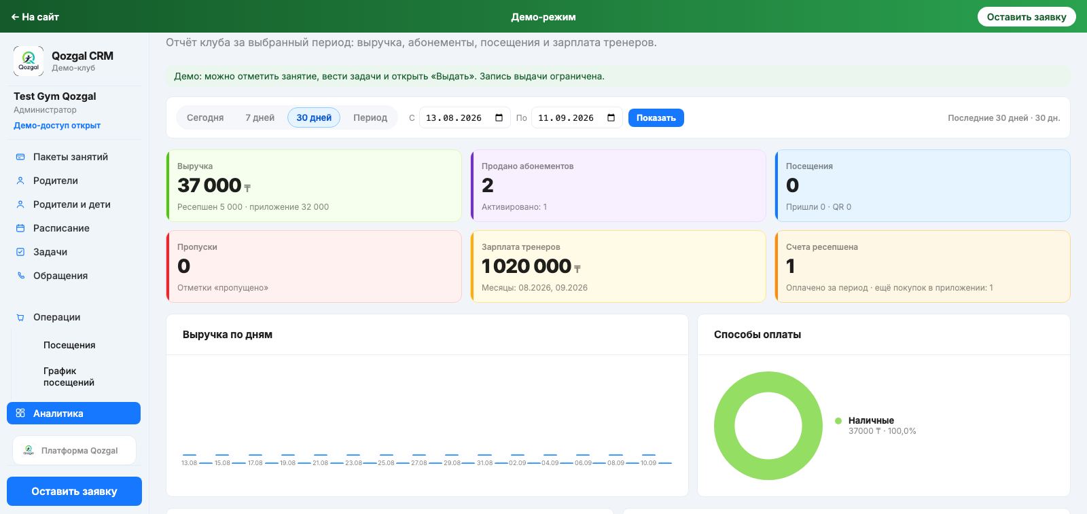This screenshot has width=1087, height=514.
Task: Click the back arrow next to На сайт
Action: pos(15,17)
